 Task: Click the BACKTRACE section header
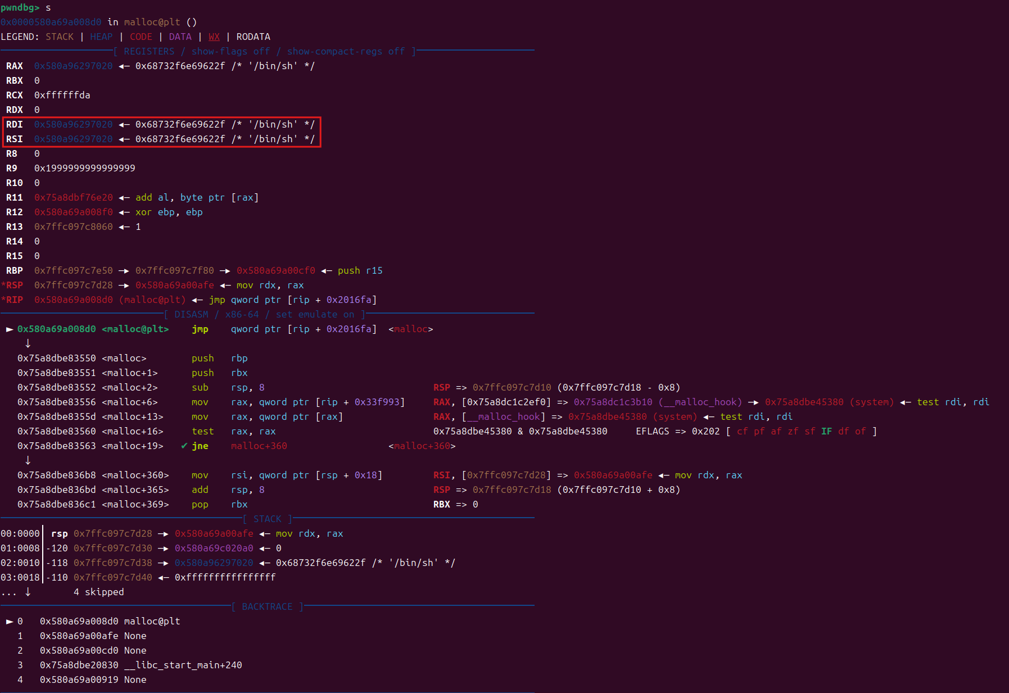click(267, 607)
